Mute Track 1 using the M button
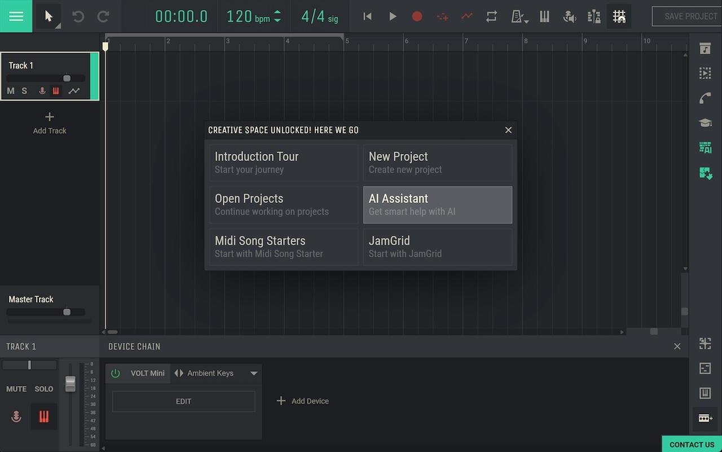Image resolution: width=722 pixels, height=452 pixels. [x=11, y=91]
